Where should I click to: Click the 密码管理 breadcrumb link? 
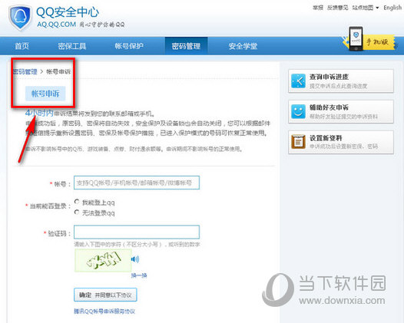click(x=25, y=71)
